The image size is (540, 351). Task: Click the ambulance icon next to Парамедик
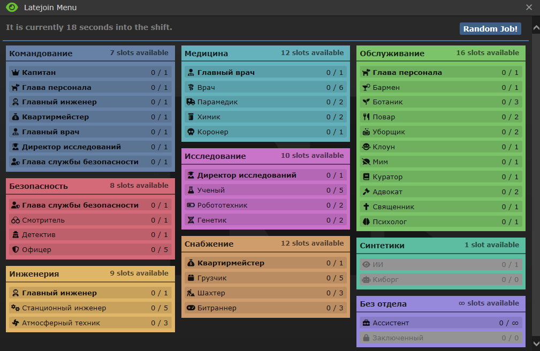[x=191, y=102]
